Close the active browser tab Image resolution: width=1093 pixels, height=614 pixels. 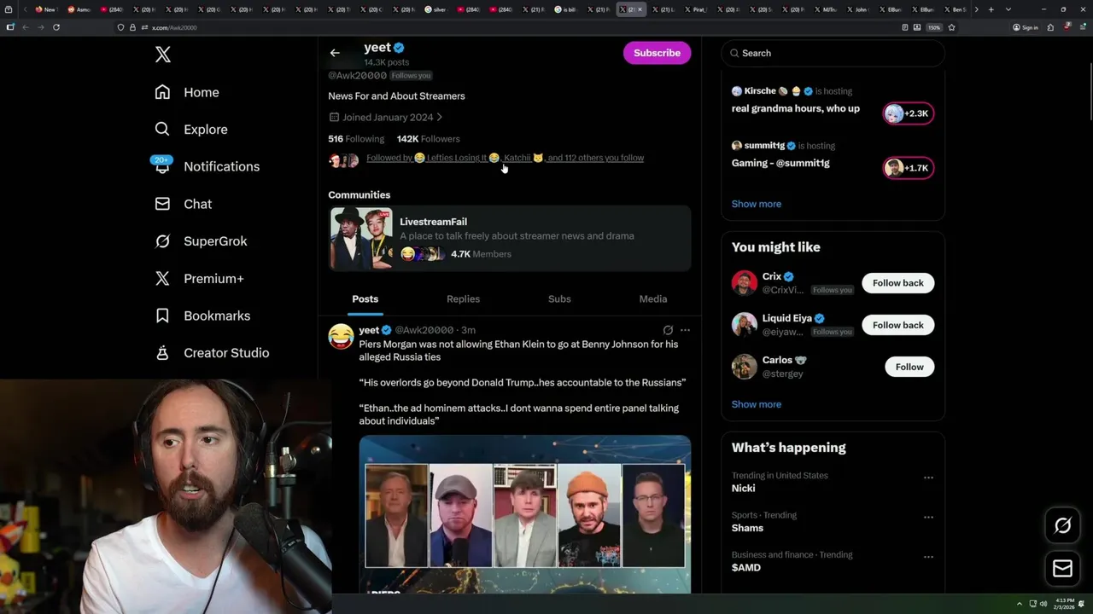tap(640, 9)
